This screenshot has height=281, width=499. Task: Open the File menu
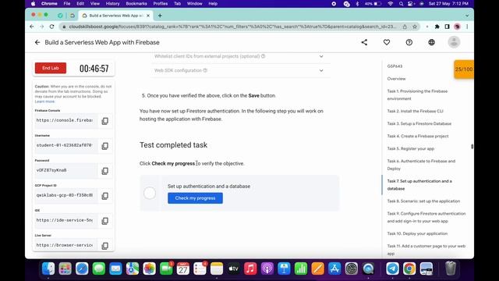67,3
